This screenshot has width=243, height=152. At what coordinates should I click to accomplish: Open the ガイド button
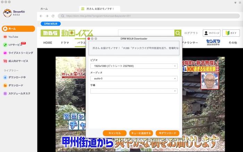coord(231,33)
